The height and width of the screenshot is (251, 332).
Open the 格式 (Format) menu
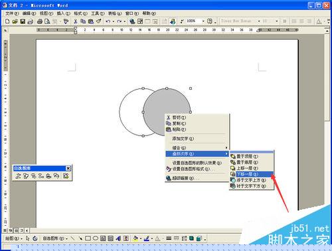(80, 13)
